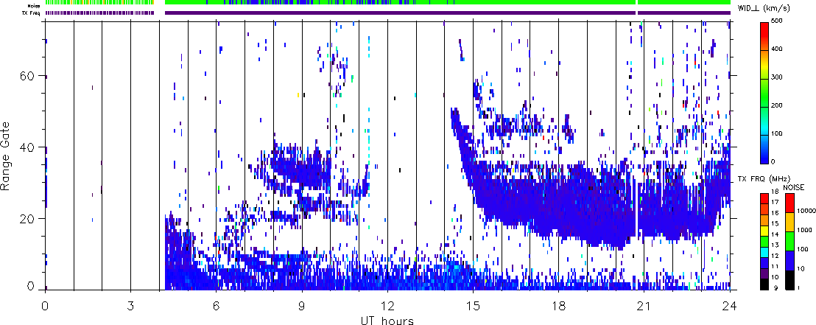Click the purple swatch in the TX FRQ legend

764,273
